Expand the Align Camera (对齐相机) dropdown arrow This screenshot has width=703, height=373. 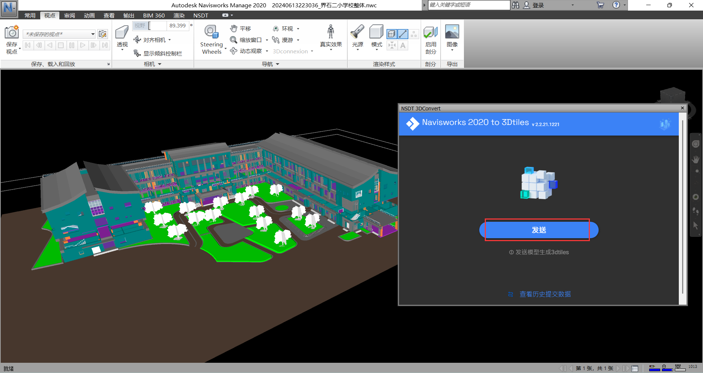pos(170,40)
